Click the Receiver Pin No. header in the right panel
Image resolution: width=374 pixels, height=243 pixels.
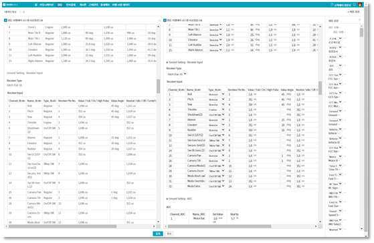[237, 90]
